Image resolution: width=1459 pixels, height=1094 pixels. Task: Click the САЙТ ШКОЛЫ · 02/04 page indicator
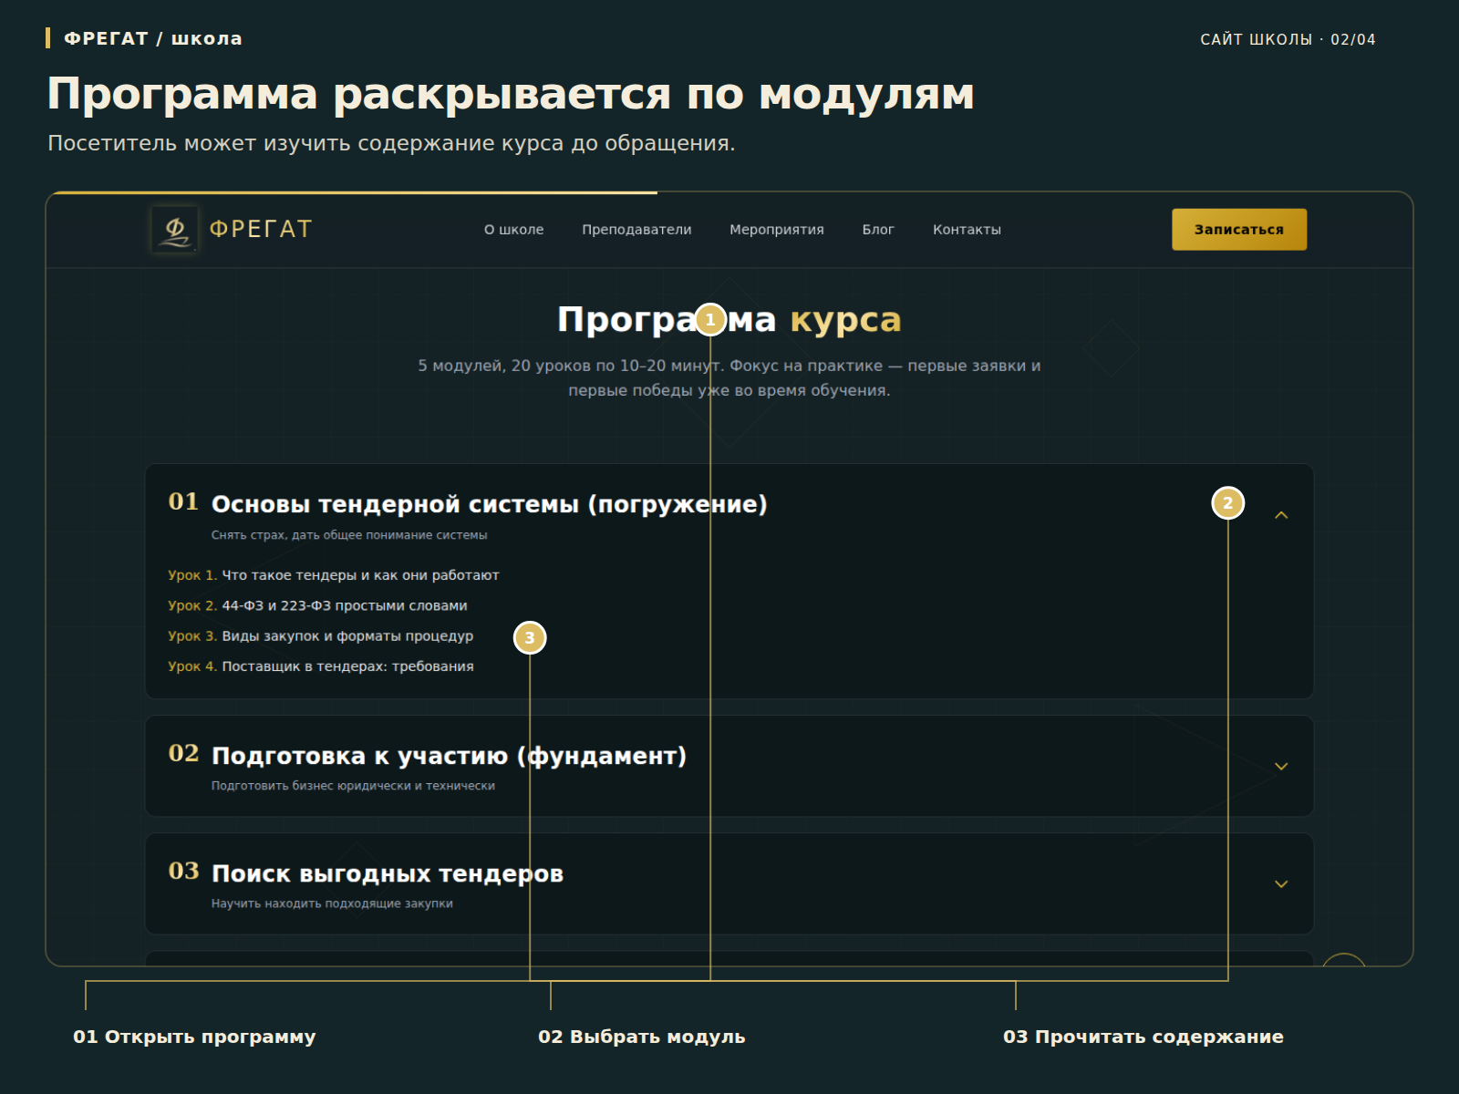(x=1288, y=39)
